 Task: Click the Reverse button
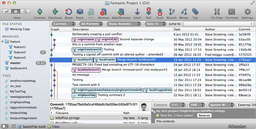[x=204, y=115]
